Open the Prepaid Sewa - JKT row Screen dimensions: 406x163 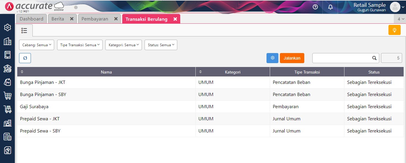point(210,119)
